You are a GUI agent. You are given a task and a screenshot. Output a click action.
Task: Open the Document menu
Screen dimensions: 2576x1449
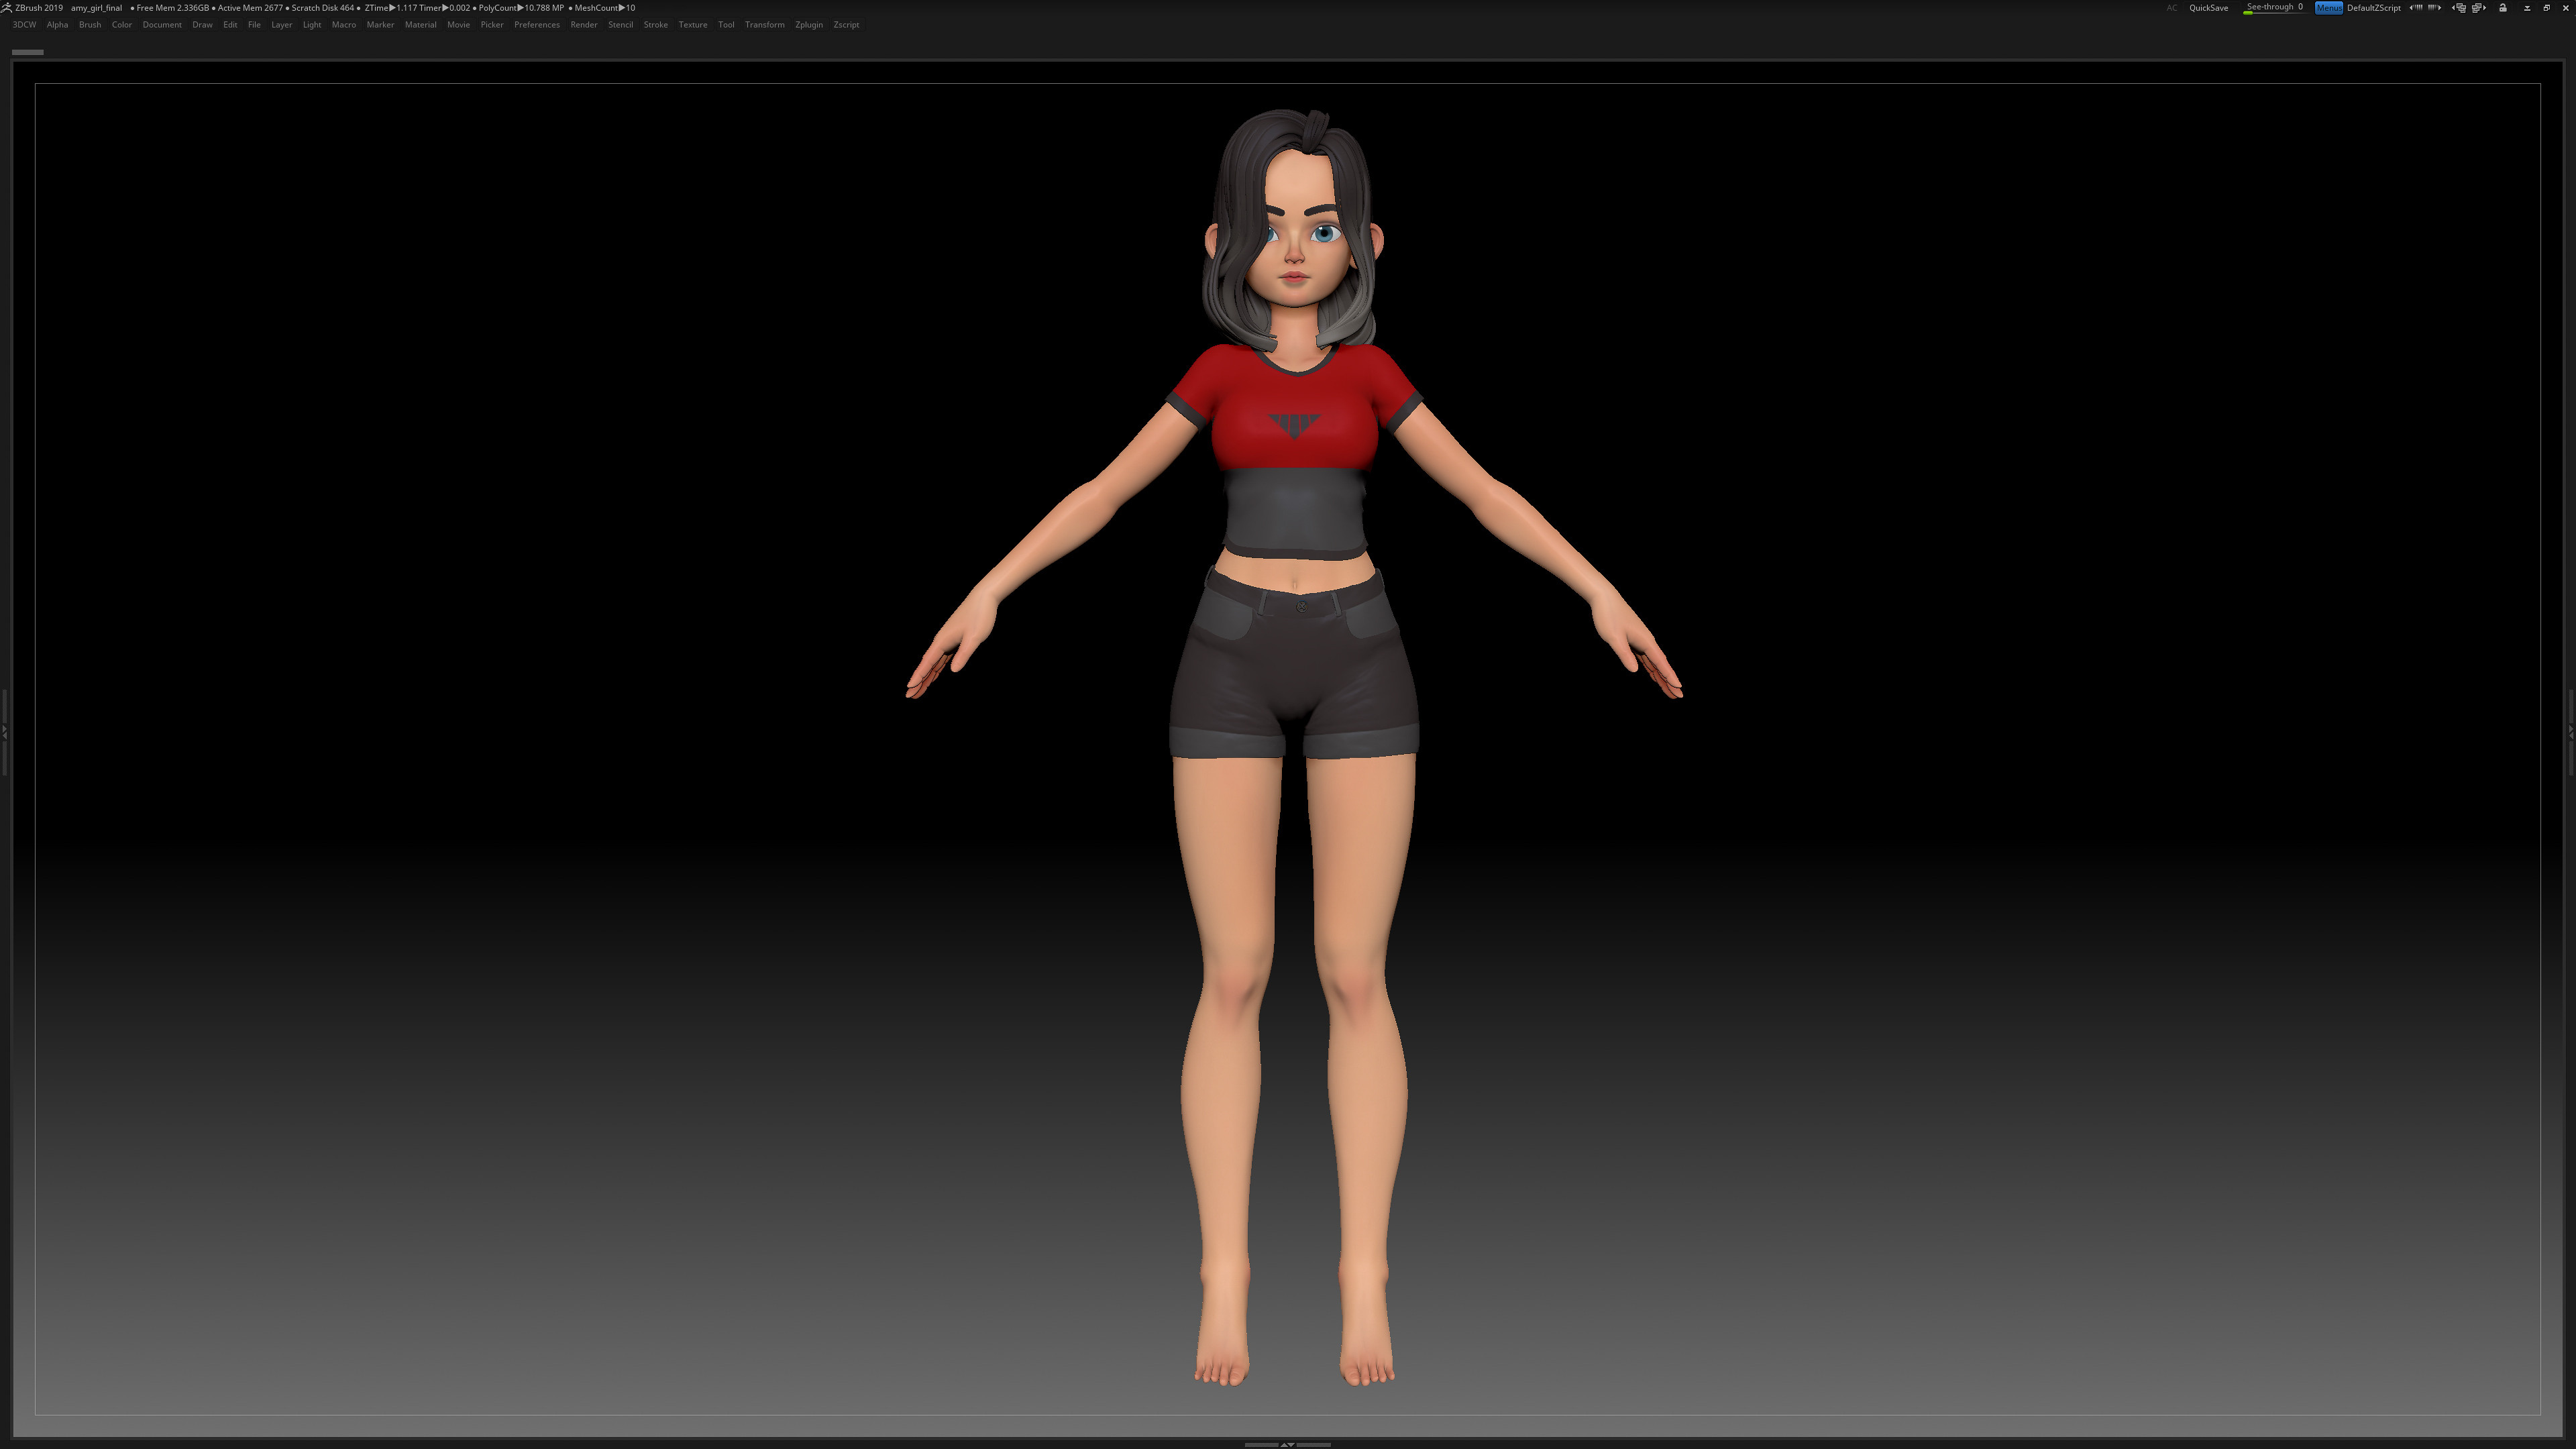point(162,25)
